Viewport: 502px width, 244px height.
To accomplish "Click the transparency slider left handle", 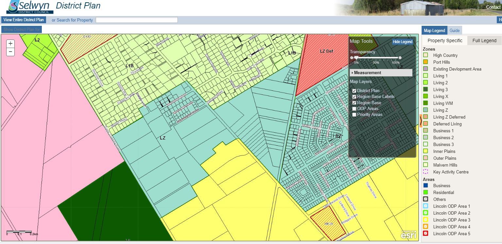I will (352, 58).
